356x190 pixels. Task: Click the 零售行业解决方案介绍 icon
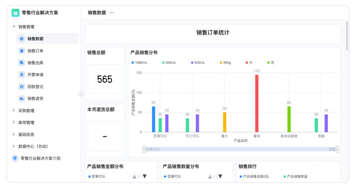click(x=15, y=158)
